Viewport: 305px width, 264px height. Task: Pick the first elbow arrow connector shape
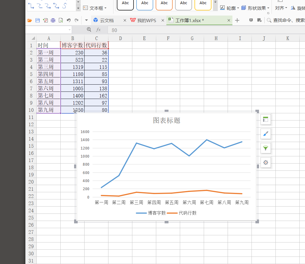(x=31, y=6)
